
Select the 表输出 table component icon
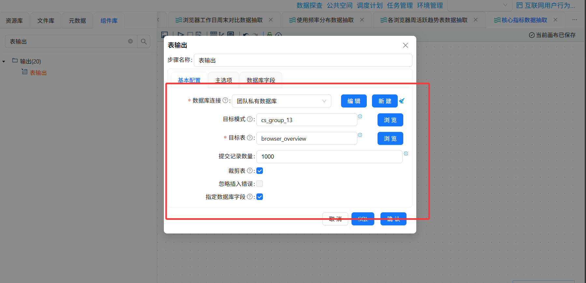(x=24, y=72)
